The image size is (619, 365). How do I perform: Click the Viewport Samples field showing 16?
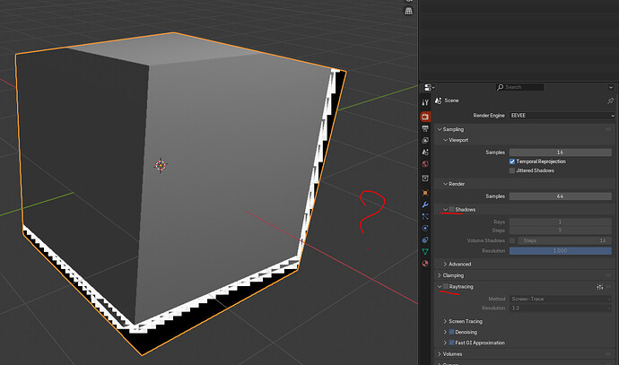pyautogui.click(x=560, y=152)
